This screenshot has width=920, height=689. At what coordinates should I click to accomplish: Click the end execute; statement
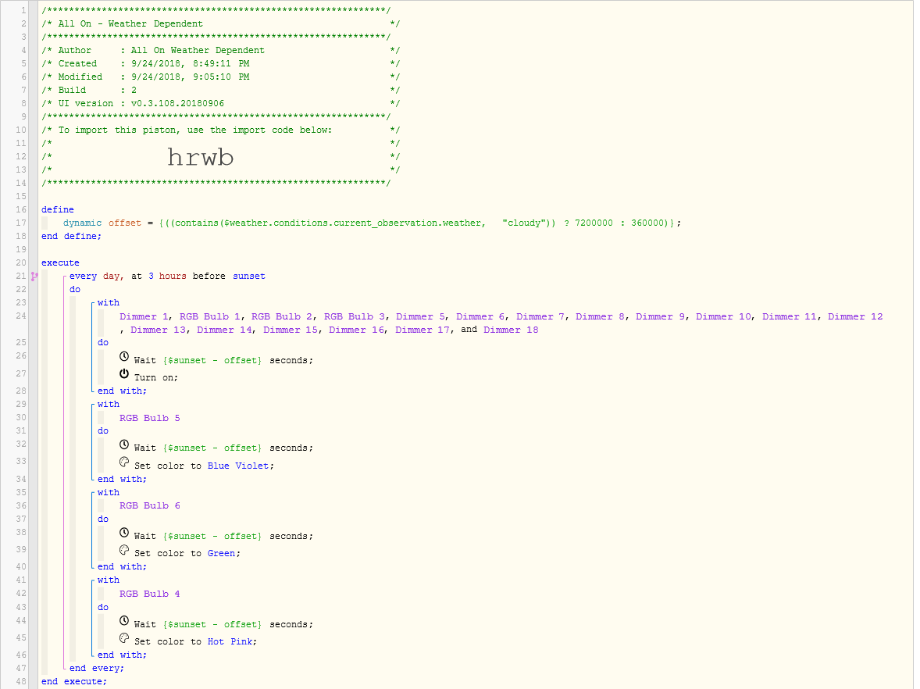[x=74, y=681]
